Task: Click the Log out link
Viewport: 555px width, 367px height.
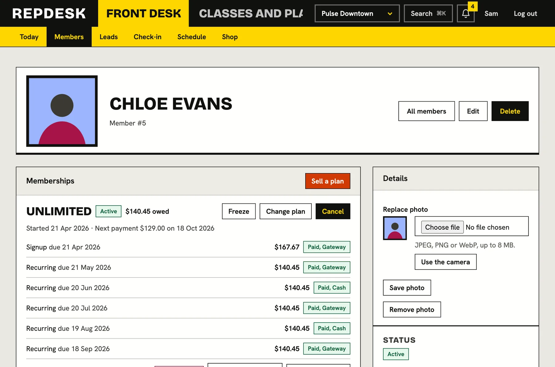Action: pos(525,14)
